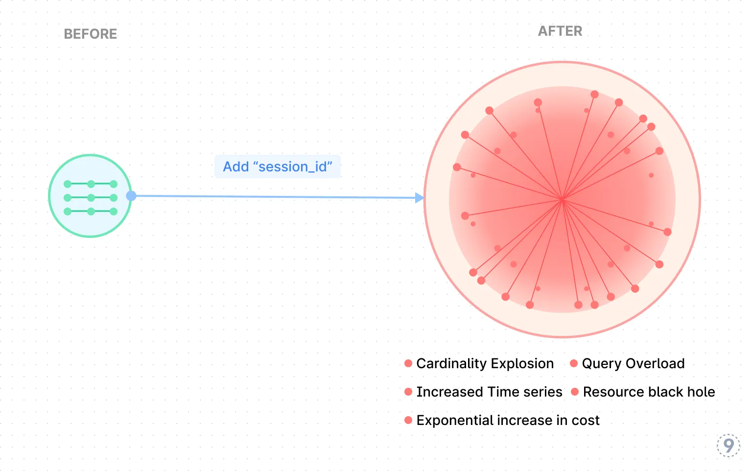Click the Add "session_id" label

tap(278, 166)
